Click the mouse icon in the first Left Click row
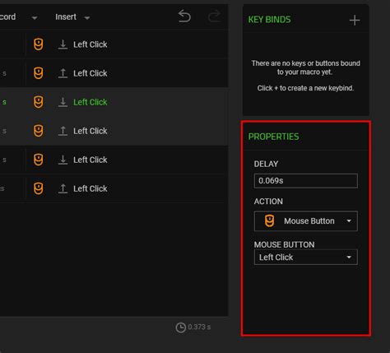 tap(39, 44)
